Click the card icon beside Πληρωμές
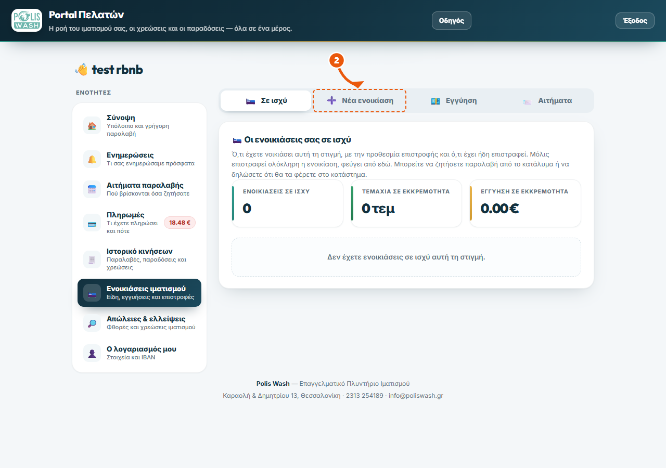The height and width of the screenshot is (468, 666). 92,223
